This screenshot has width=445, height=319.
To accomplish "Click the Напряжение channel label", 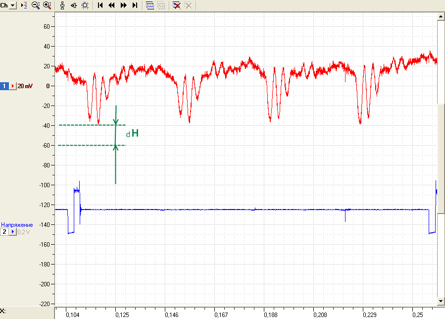I will point(17,225).
